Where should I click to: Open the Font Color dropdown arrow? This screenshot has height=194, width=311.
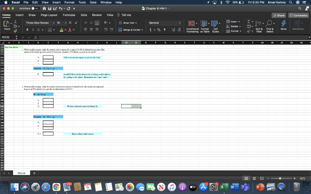click(x=73, y=29)
